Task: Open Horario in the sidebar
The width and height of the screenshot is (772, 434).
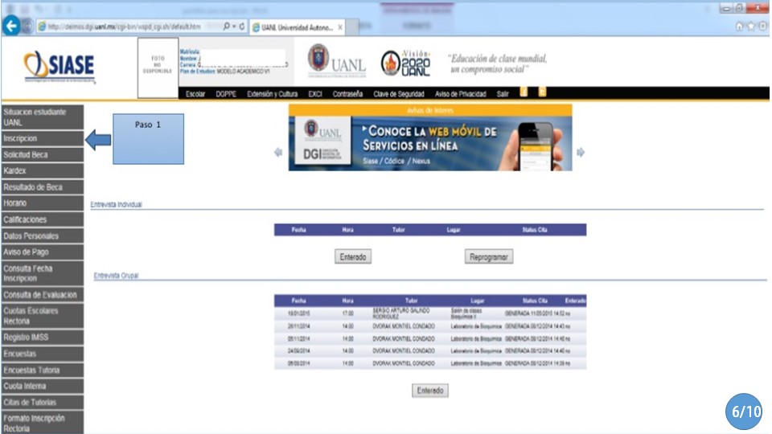Action: coord(43,203)
